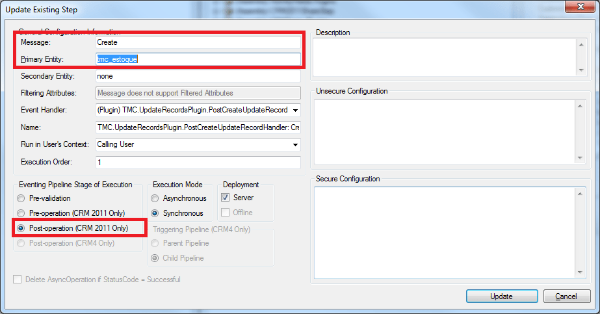Open the Event Handler dropdown

296,111
